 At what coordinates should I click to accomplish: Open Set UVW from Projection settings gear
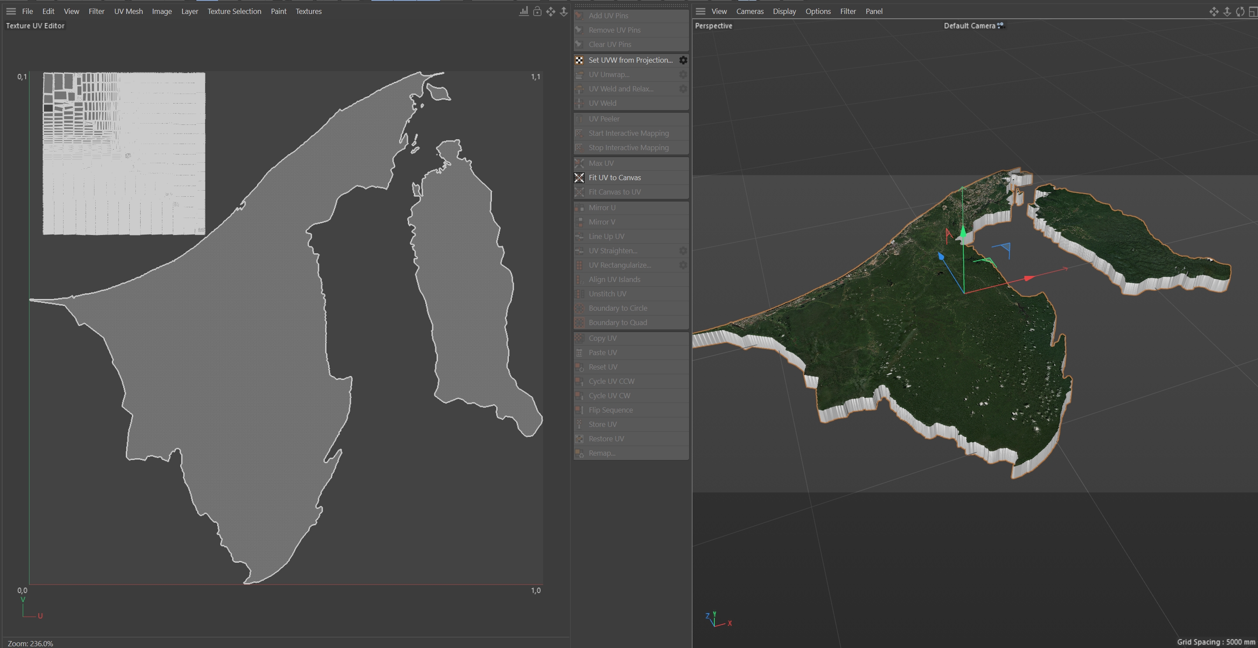tap(683, 60)
